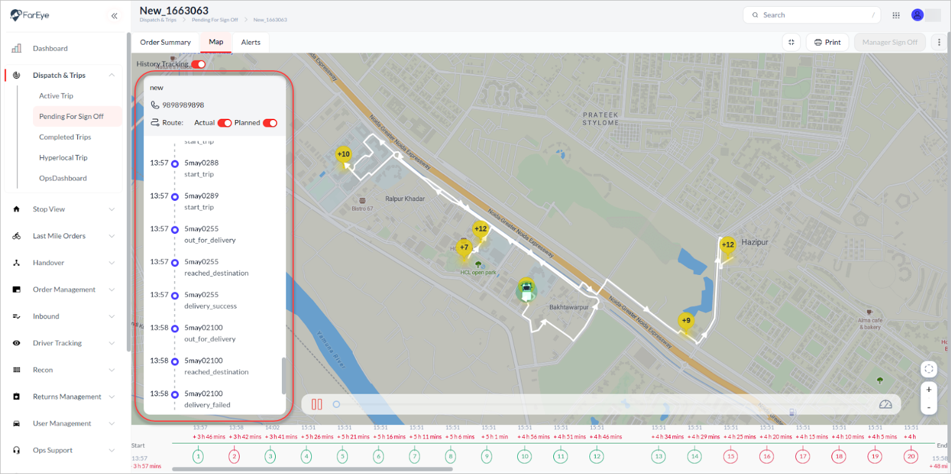Click the Order Management icon
This screenshot has height=474, width=951.
[17, 289]
